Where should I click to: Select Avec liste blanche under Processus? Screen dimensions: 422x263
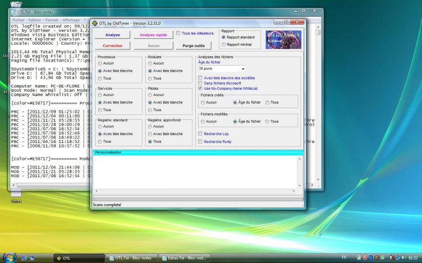pyautogui.click(x=100, y=71)
